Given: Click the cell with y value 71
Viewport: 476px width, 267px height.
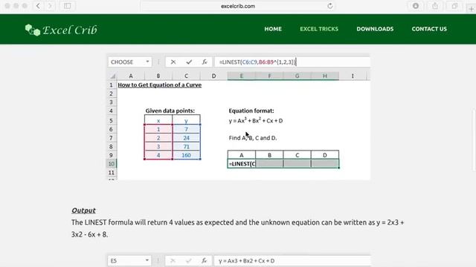Looking at the screenshot, I should pyautogui.click(x=186, y=147).
